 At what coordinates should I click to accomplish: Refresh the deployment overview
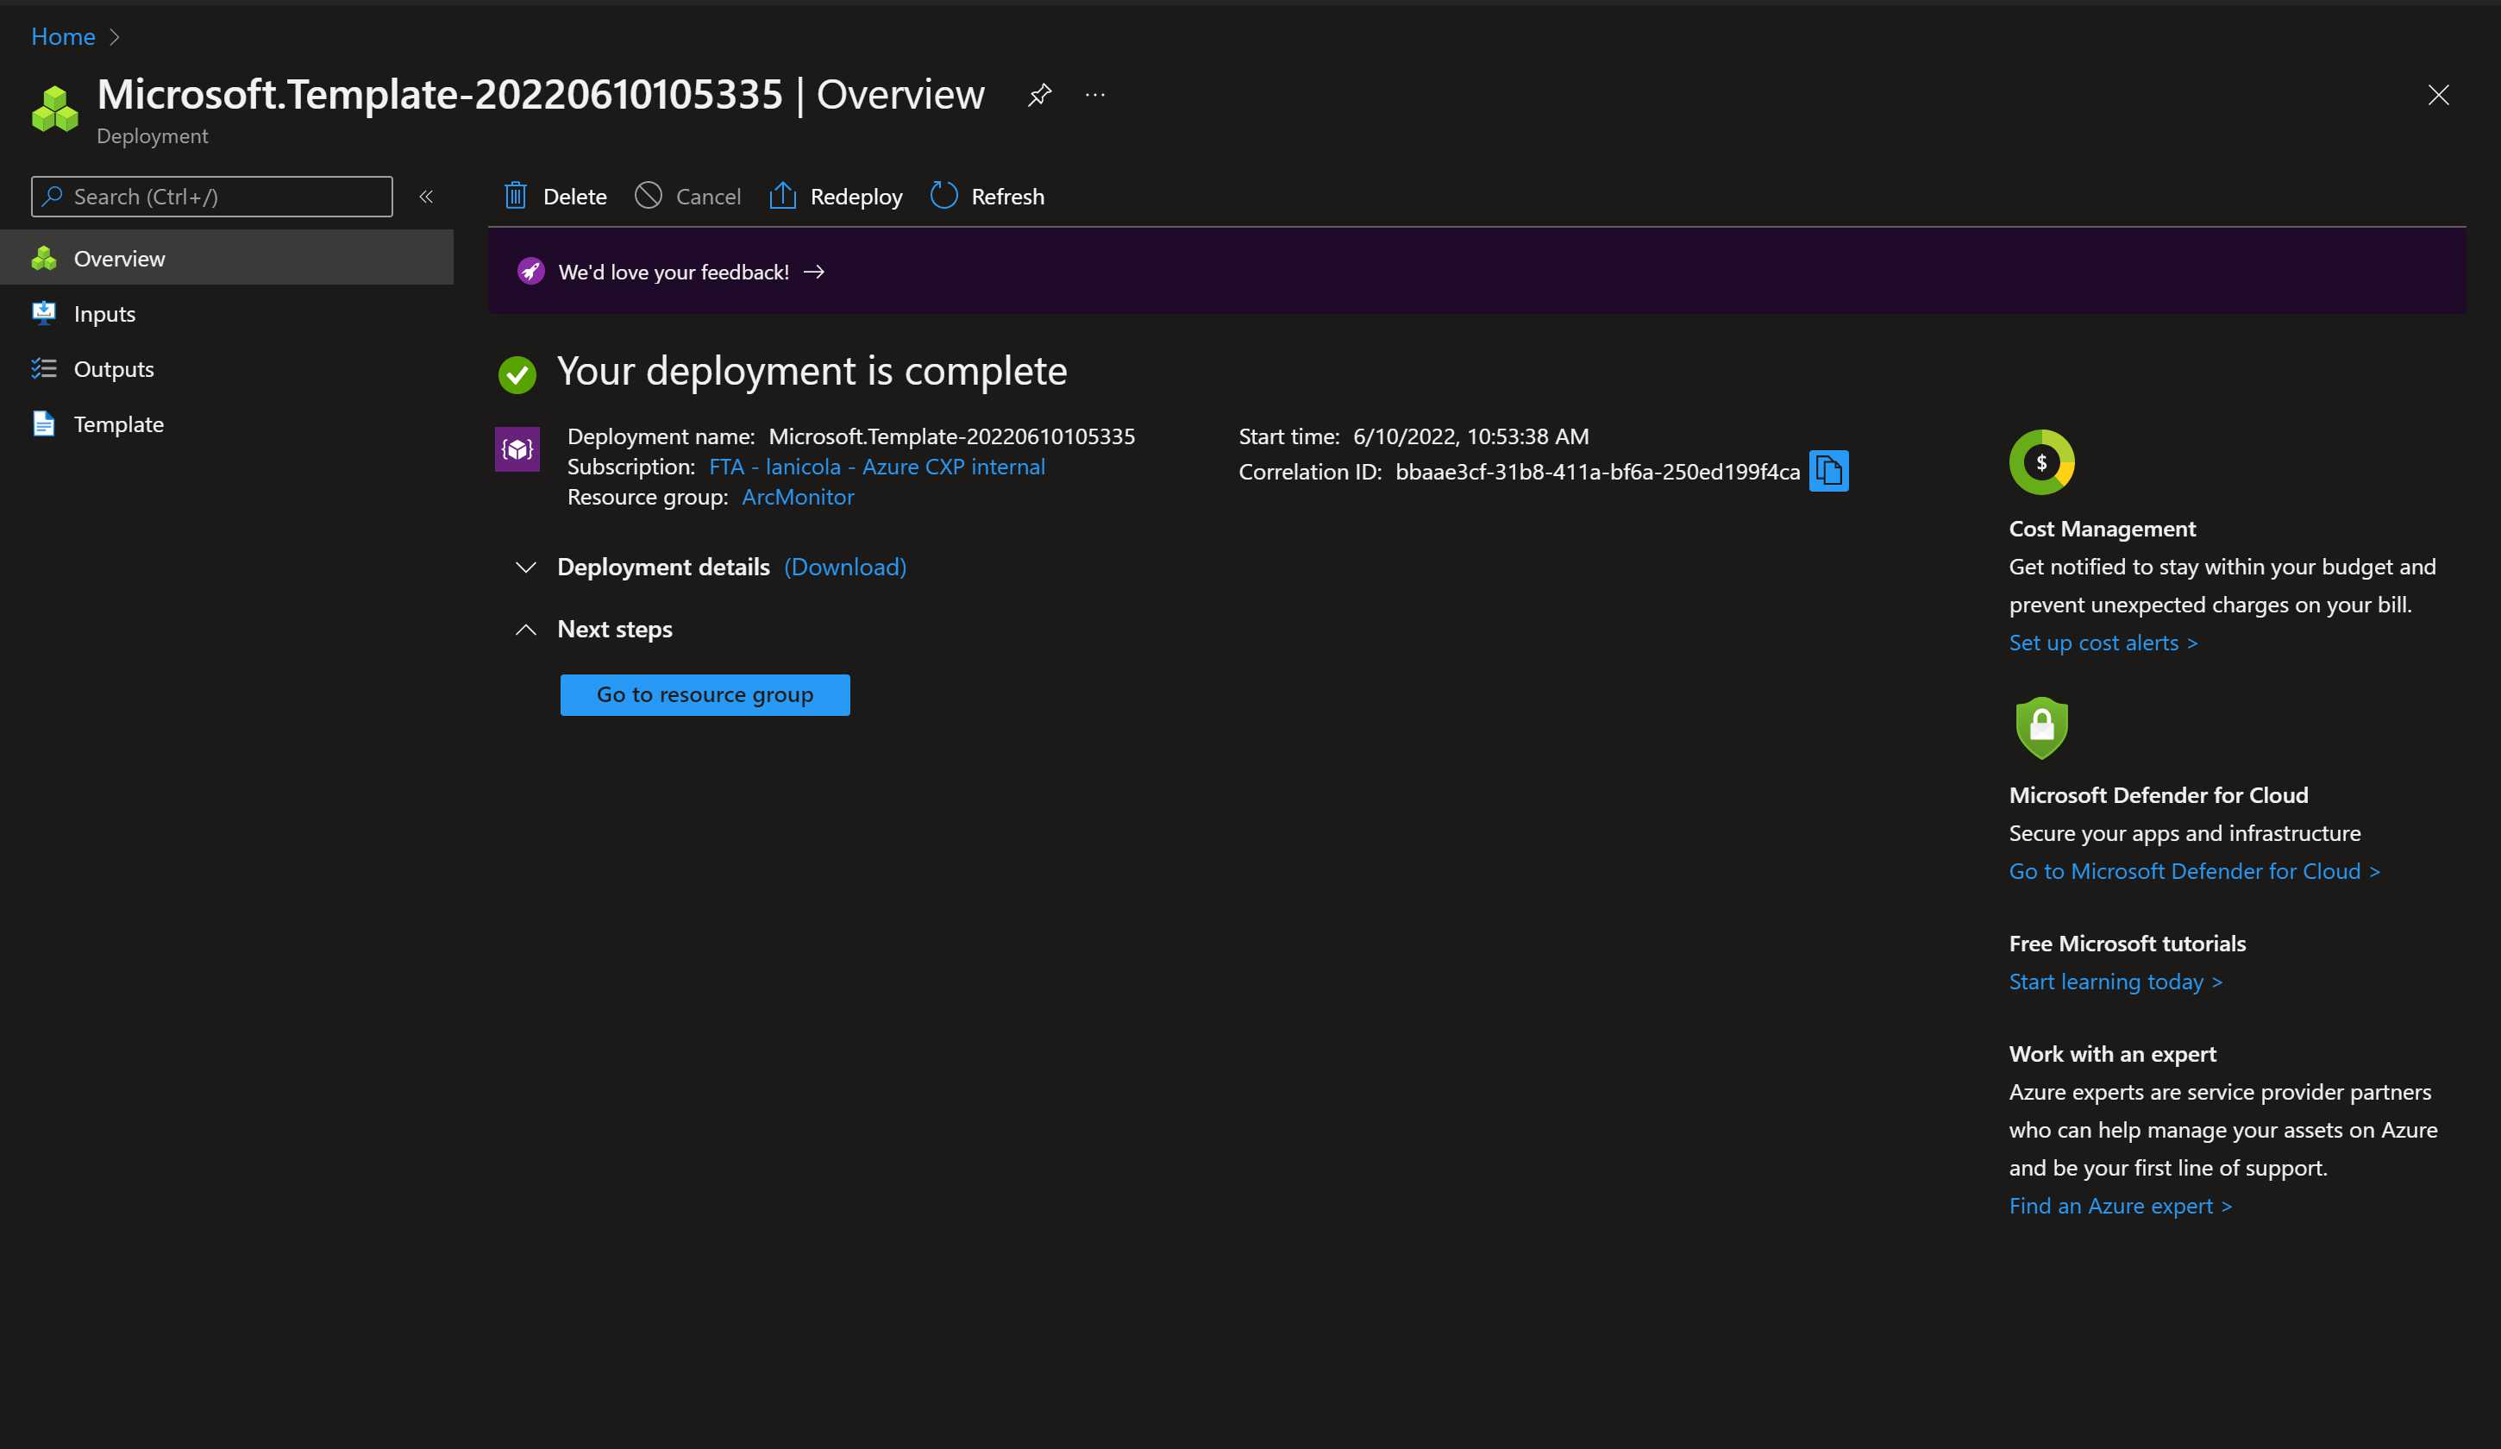point(987,197)
